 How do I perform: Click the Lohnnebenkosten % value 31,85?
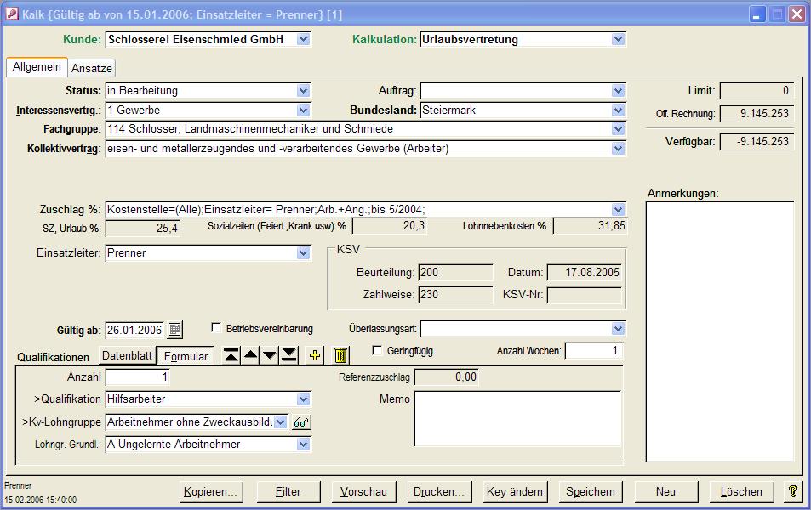tap(590, 226)
